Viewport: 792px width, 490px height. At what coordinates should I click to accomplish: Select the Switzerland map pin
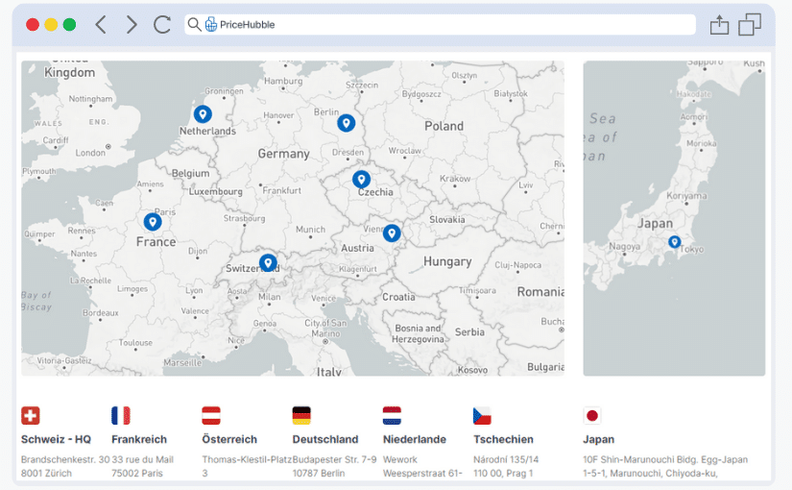click(x=268, y=263)
